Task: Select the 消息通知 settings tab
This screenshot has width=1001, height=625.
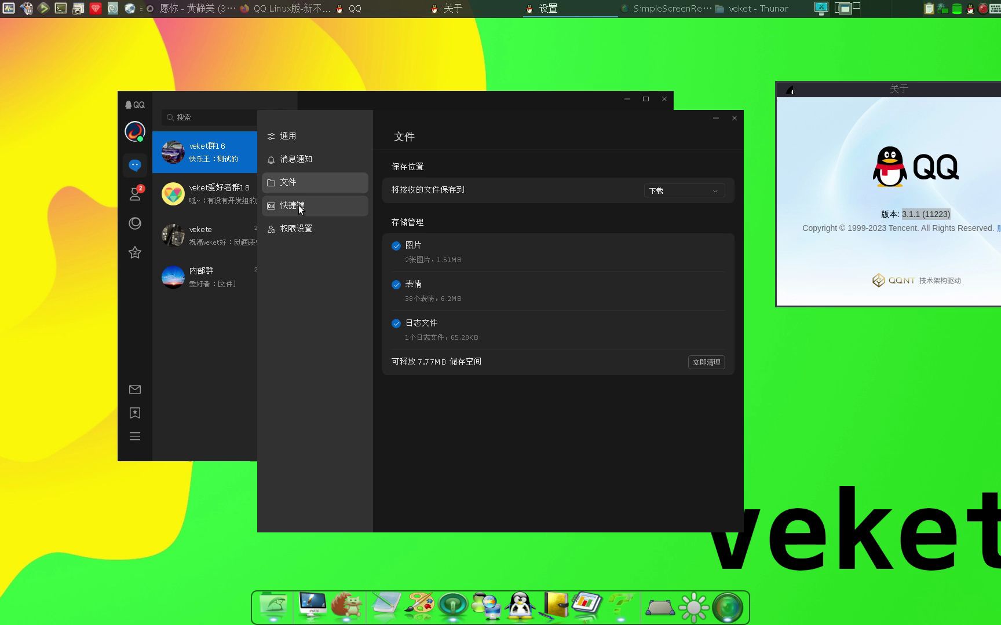Action: click(x=315, y=160)
